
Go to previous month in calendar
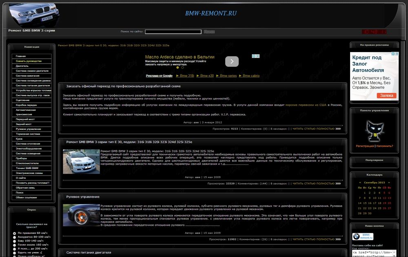pyautogui.click(x=360, y=182)
